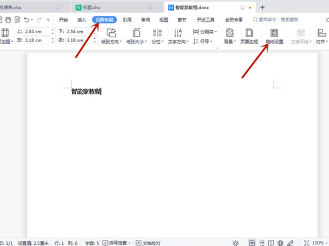Toggle eye protection mode eye icon

[x=235, y=242]
